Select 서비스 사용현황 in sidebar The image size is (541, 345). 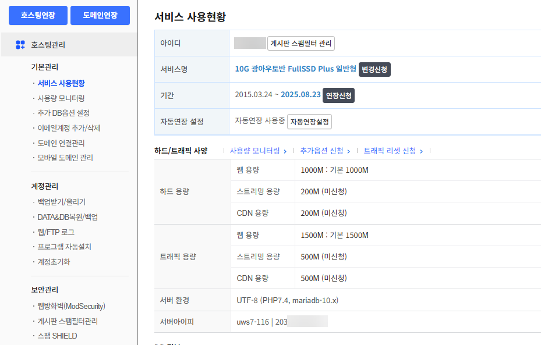61,83
